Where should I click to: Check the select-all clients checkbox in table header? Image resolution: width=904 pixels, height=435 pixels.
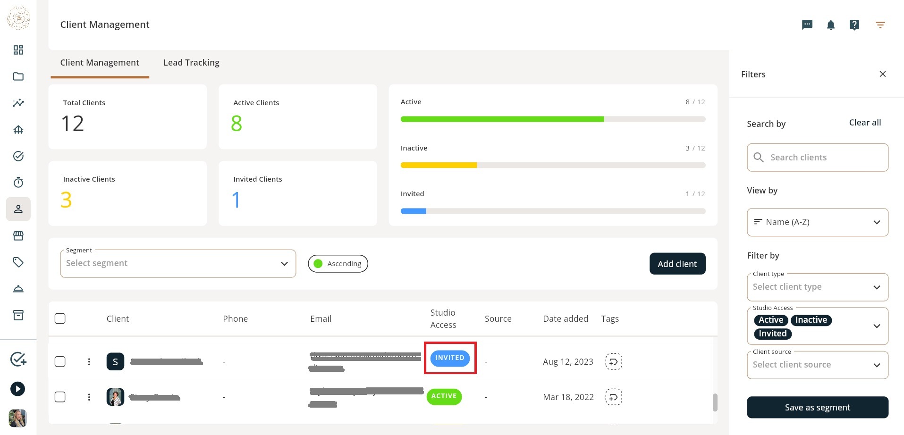pos(60,318)
